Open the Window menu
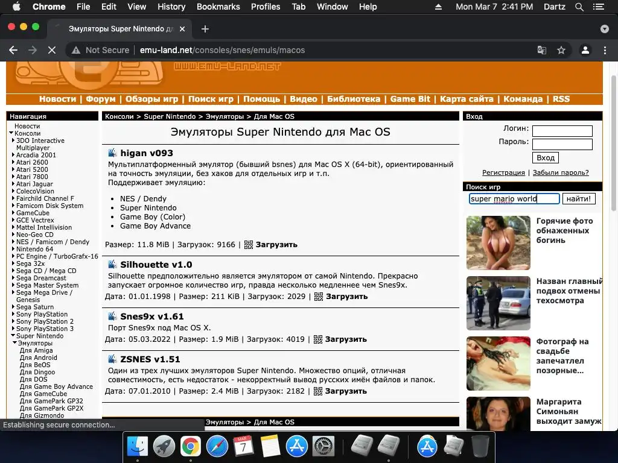Viewport: 618px width, 463px height. pos(333,7)
